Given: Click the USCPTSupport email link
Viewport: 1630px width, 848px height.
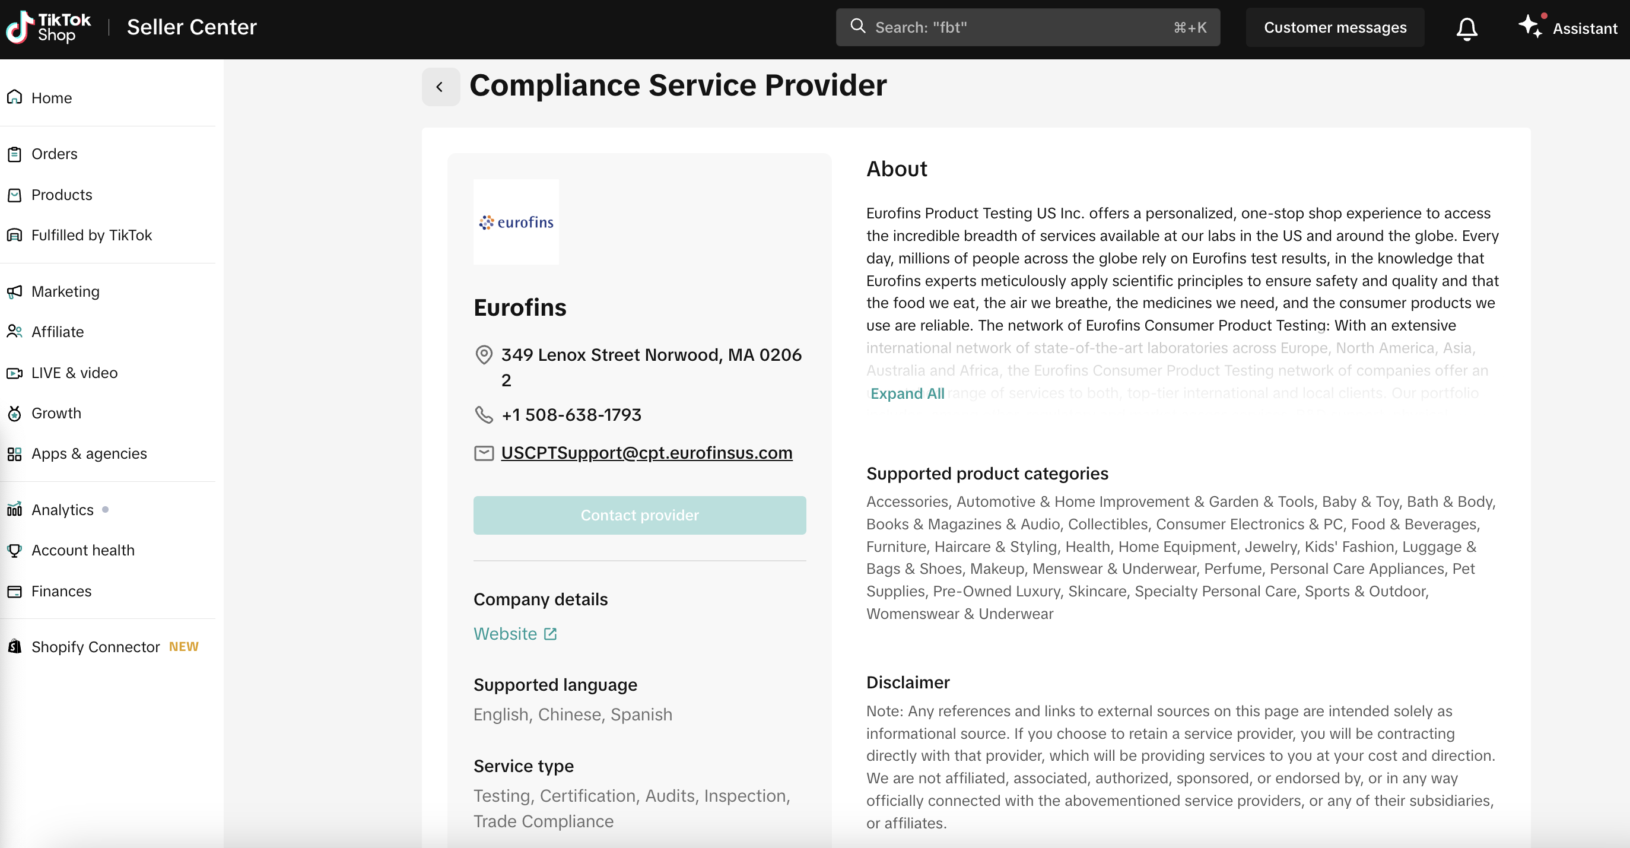Looking at the screenshot, I should point(646,452).
